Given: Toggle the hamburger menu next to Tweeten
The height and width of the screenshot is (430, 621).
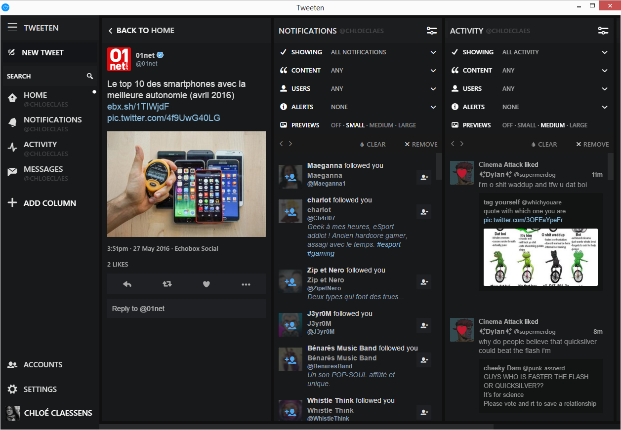Looking at the screenshot, I should (x=12, y=28).
